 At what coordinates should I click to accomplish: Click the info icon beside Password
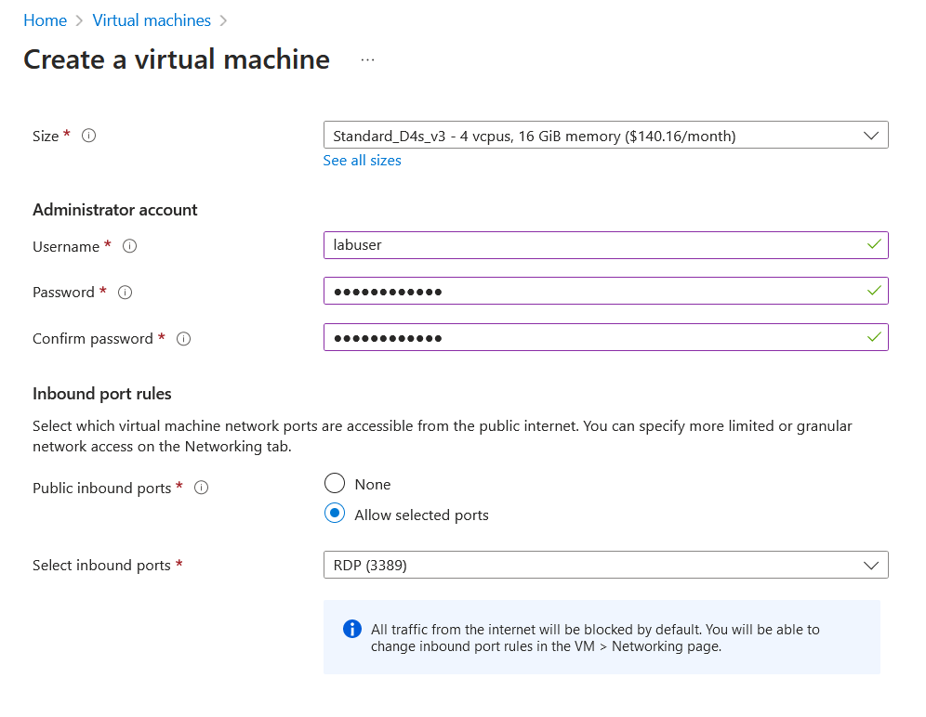pyautogui.click(x=126, y=293)
